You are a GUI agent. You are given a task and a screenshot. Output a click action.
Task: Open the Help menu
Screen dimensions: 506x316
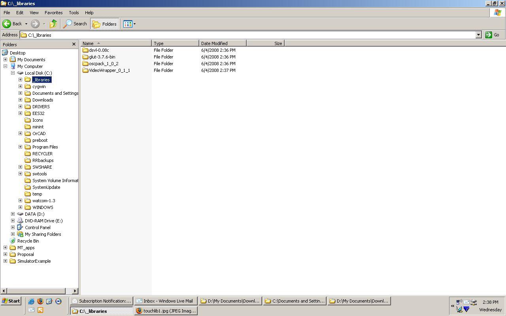coord(89,13)
